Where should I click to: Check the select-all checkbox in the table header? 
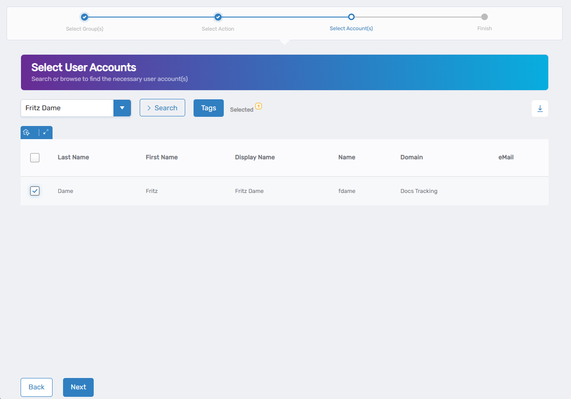coord(35,157)
